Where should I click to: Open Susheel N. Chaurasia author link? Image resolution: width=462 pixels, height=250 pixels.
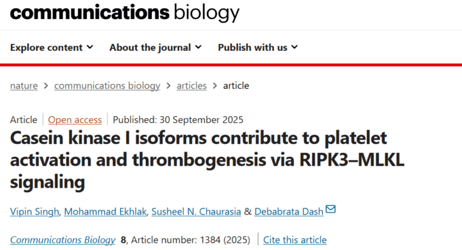pos(196,211)
